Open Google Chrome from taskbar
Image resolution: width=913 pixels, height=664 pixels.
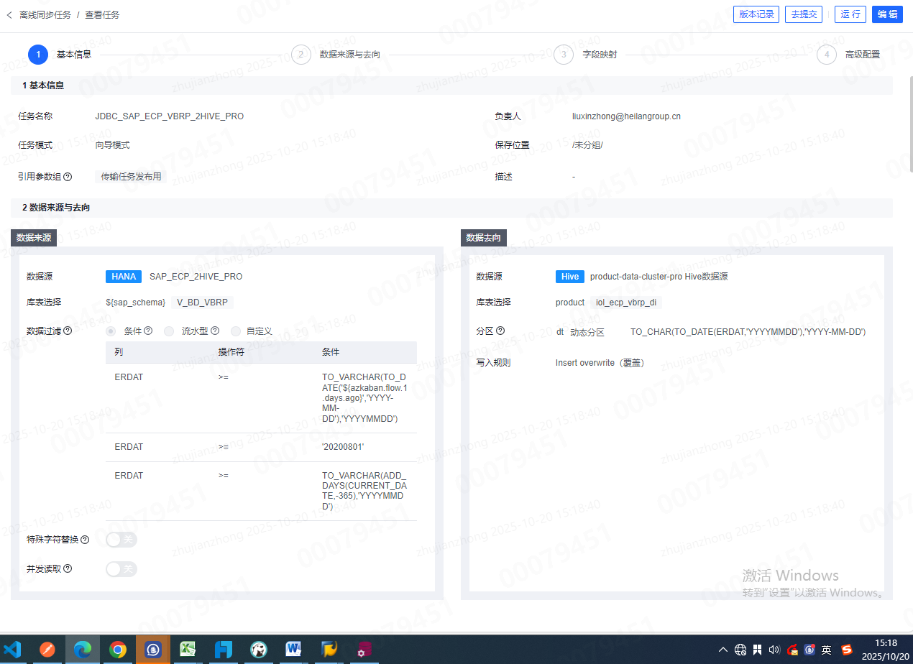118,650
